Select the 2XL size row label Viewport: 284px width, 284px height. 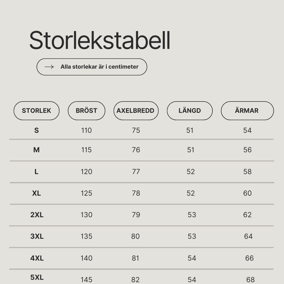tap(37, 215)
